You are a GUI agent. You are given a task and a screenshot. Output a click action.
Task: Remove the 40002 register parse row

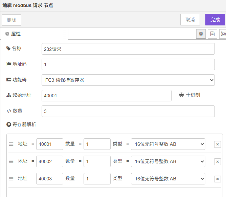tap(217, 162)
